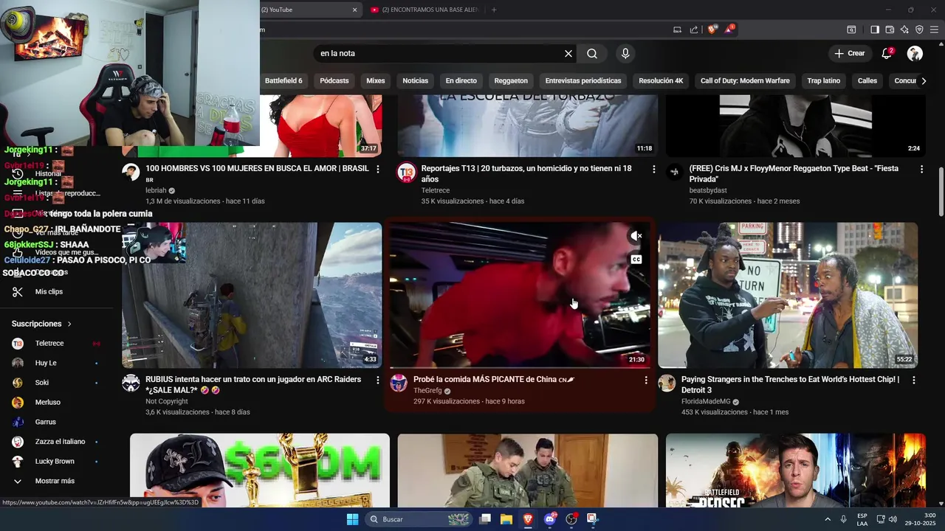Viewport: 945px width, 531px height.
Task: Open options menu for RUBIUS ARC Raiders video
Action: click(x=378, y=380)
